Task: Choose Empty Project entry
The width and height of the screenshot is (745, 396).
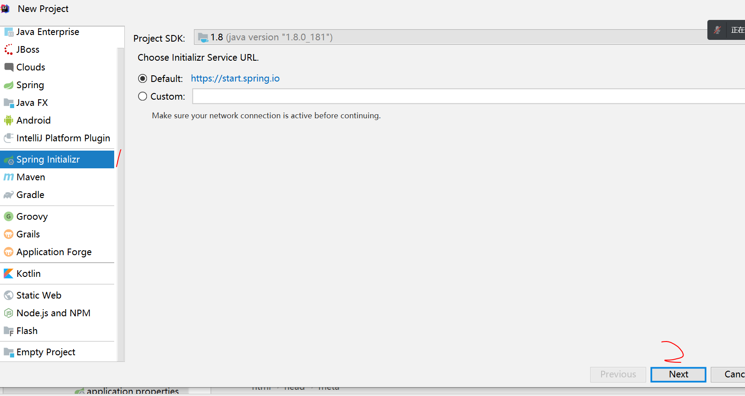Action: [57, 352]
